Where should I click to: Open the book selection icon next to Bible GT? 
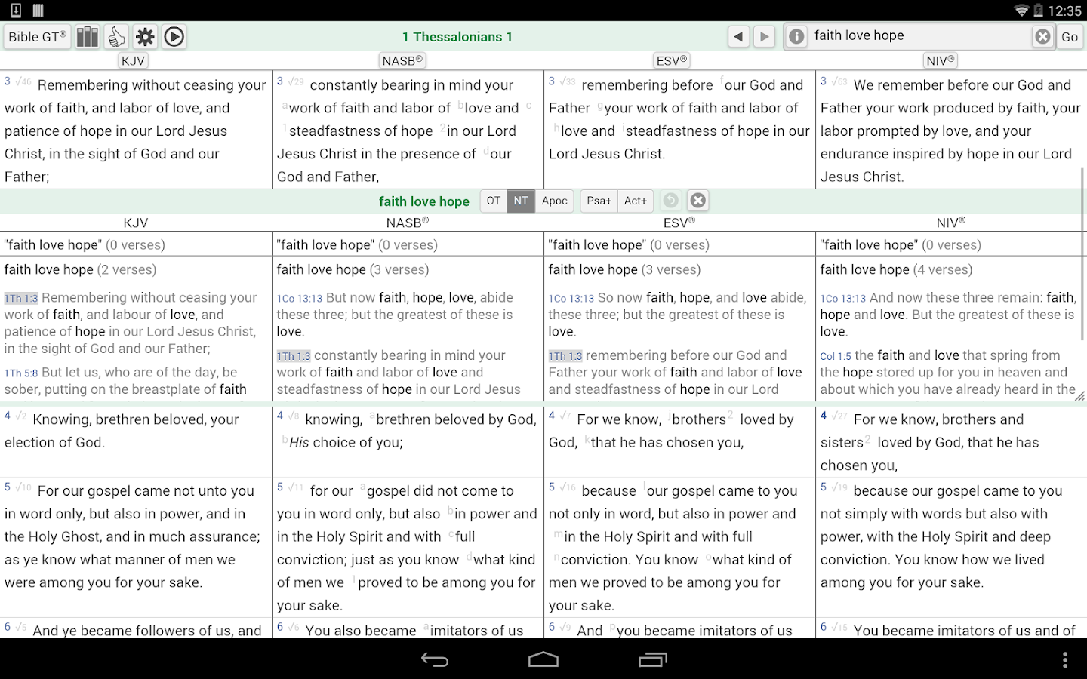pos(88,36)
